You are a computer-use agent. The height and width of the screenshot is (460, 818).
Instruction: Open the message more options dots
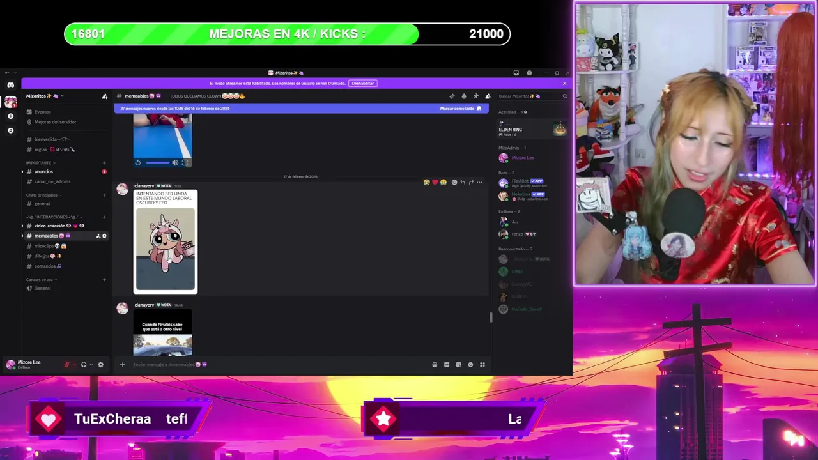[479, 182]
